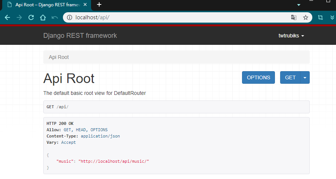Click "The default basic root view for DefaultRouter" text
Screen dimensions: 336x179
point(94,93)
